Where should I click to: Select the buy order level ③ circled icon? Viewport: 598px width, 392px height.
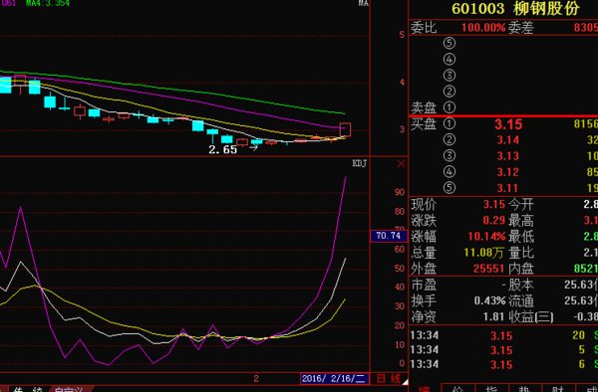[x=449, y=155]
